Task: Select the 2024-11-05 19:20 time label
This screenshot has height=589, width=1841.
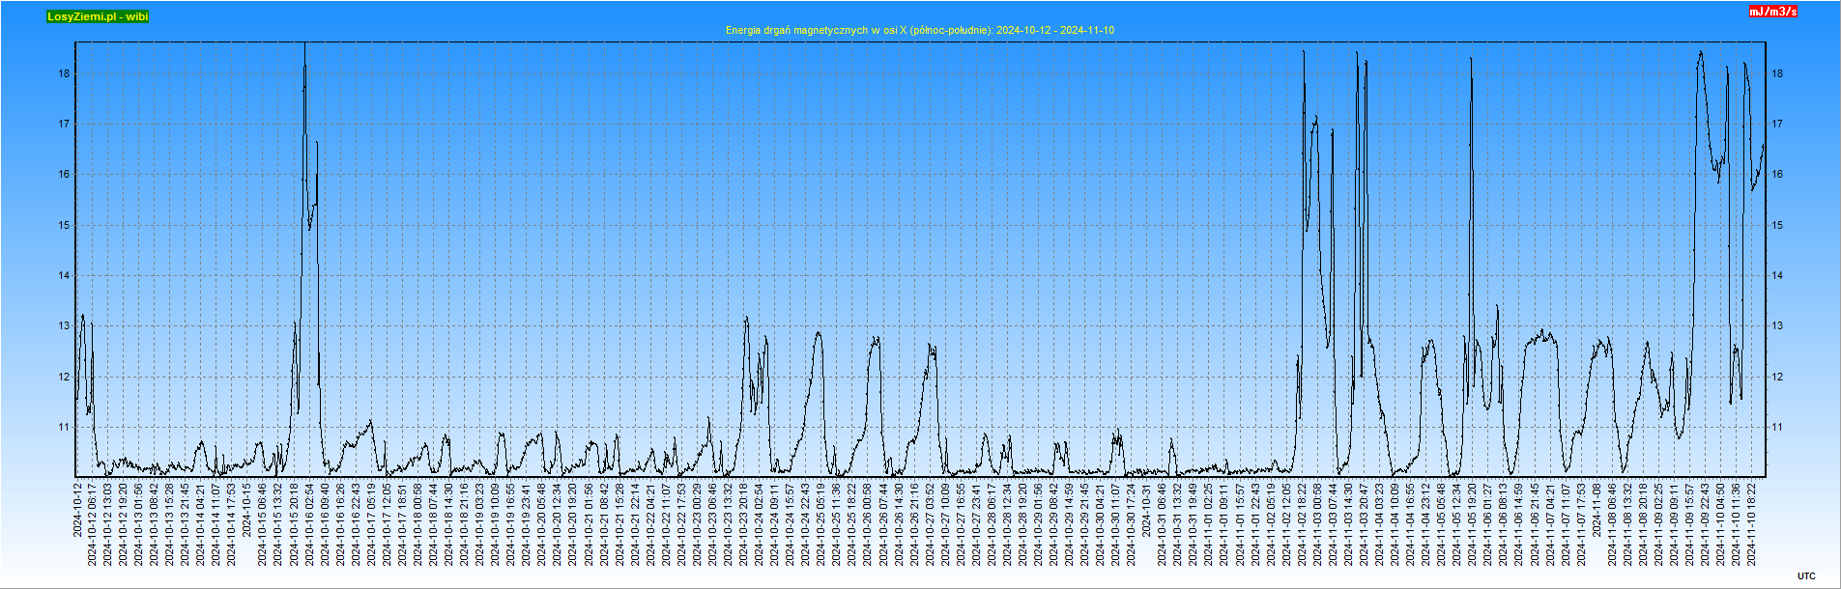Action: pos(1473,524)
